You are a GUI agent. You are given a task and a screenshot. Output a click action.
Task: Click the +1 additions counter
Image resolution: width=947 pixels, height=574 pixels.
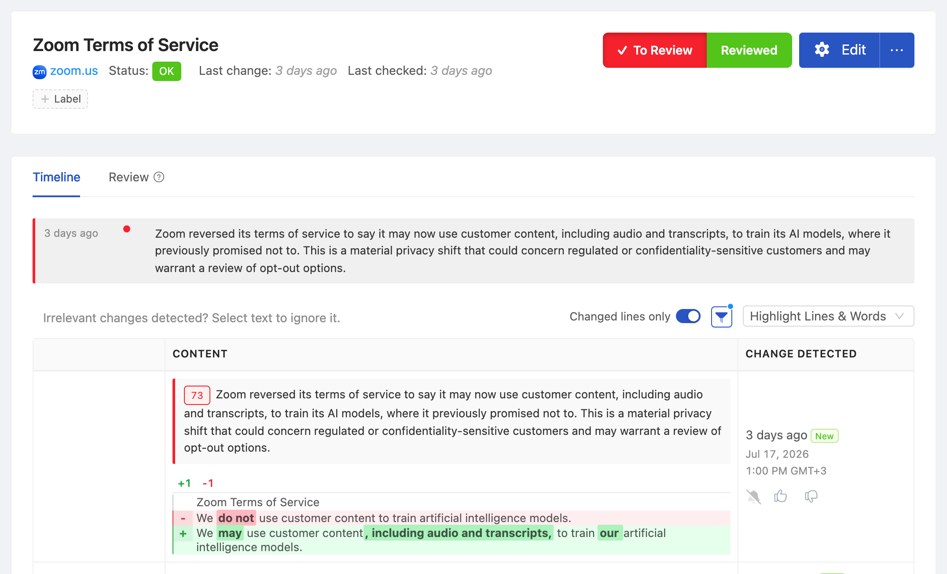click(184, 483)
